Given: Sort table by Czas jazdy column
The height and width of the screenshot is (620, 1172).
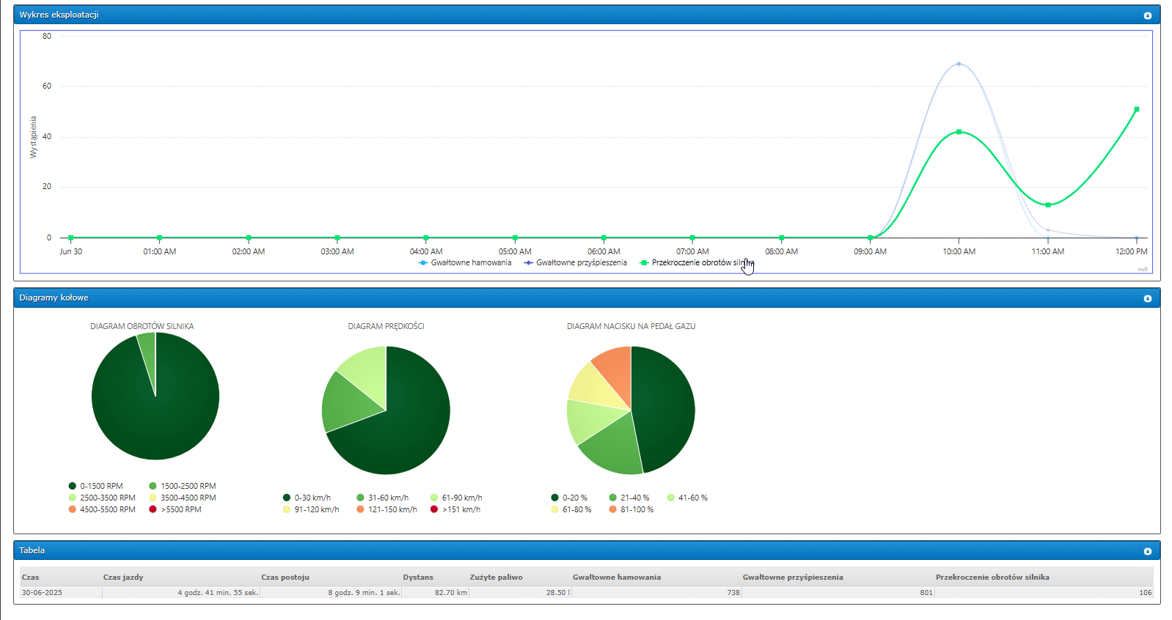Looking at the screenshot, I should click(x=123, y=577).
